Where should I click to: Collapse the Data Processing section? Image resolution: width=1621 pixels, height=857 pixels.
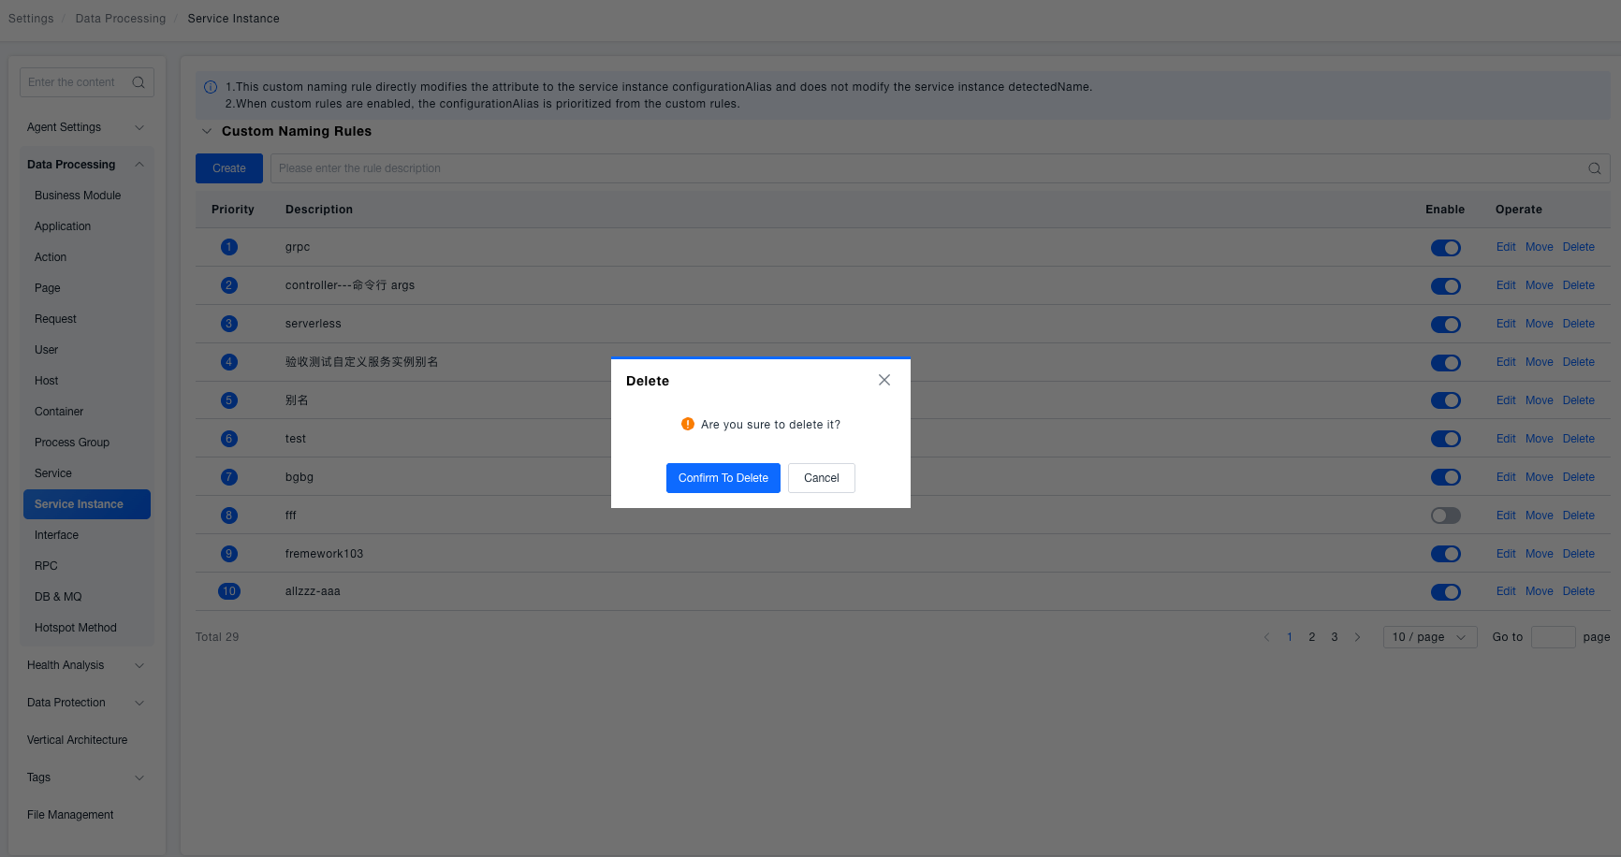(86, 165)
